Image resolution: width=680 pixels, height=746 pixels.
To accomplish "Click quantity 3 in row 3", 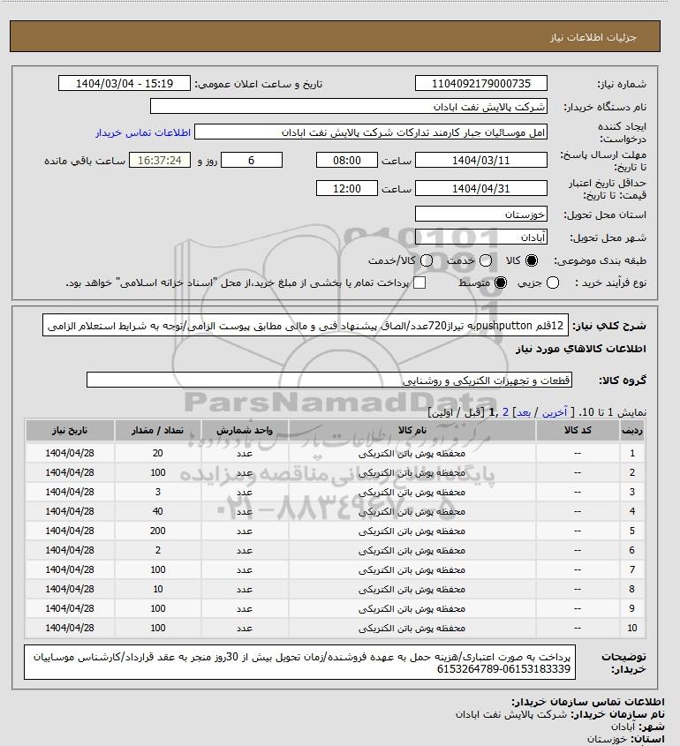I will [x=158, y=492].
